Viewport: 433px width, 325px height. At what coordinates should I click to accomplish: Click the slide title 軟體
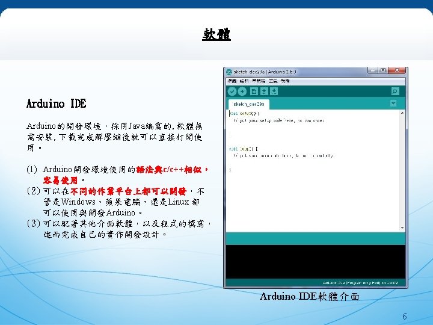[216, 34]
